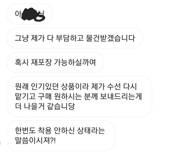Click the black scribble covering the name

click(33, 14)
